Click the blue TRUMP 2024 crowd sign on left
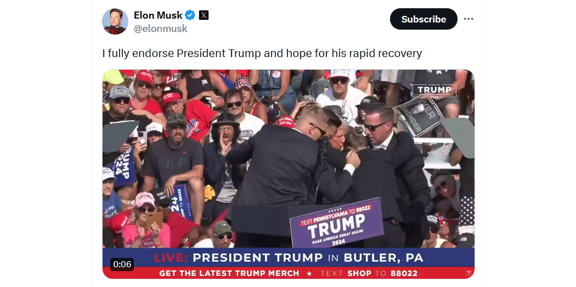 pos(122,167)
